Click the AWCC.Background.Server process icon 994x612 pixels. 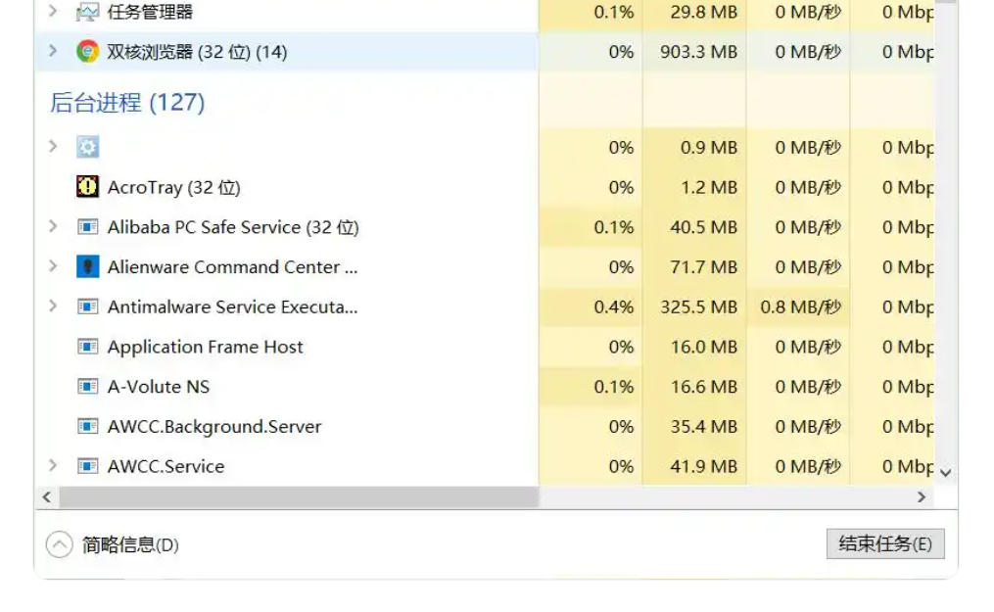pos(87,426)
